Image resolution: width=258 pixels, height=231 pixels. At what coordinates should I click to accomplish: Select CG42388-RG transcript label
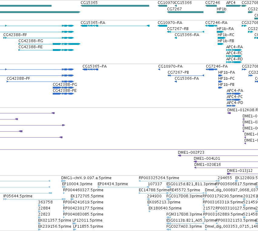[31, 41]
